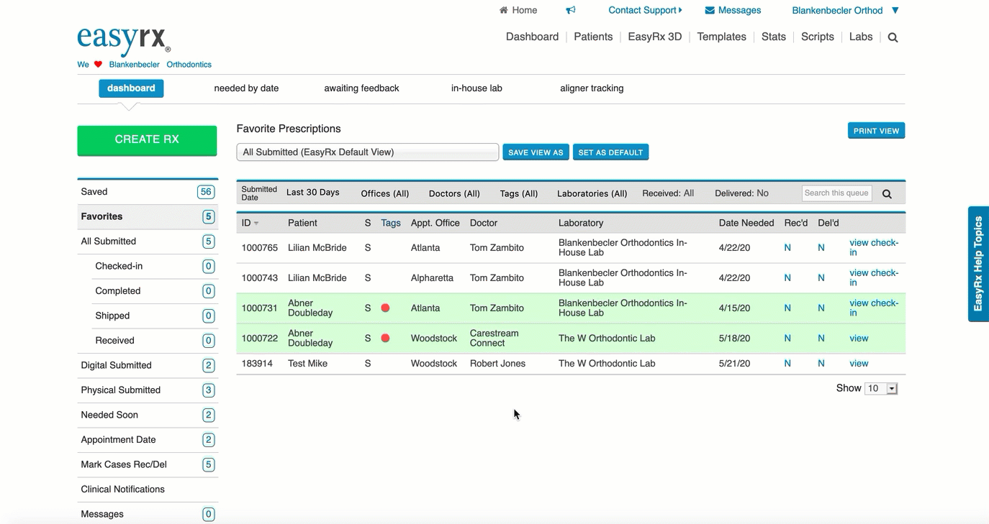Click the Messages envelope icon
Screen dimensions: 989x524
coord(710,10)
